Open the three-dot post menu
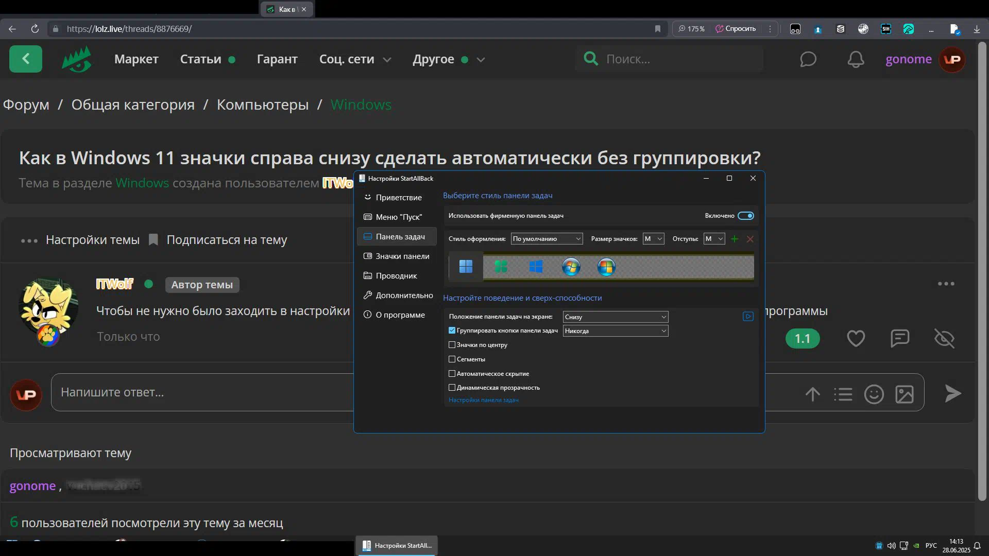The height and width of the screenshot is (556, 989). point(946,284)
